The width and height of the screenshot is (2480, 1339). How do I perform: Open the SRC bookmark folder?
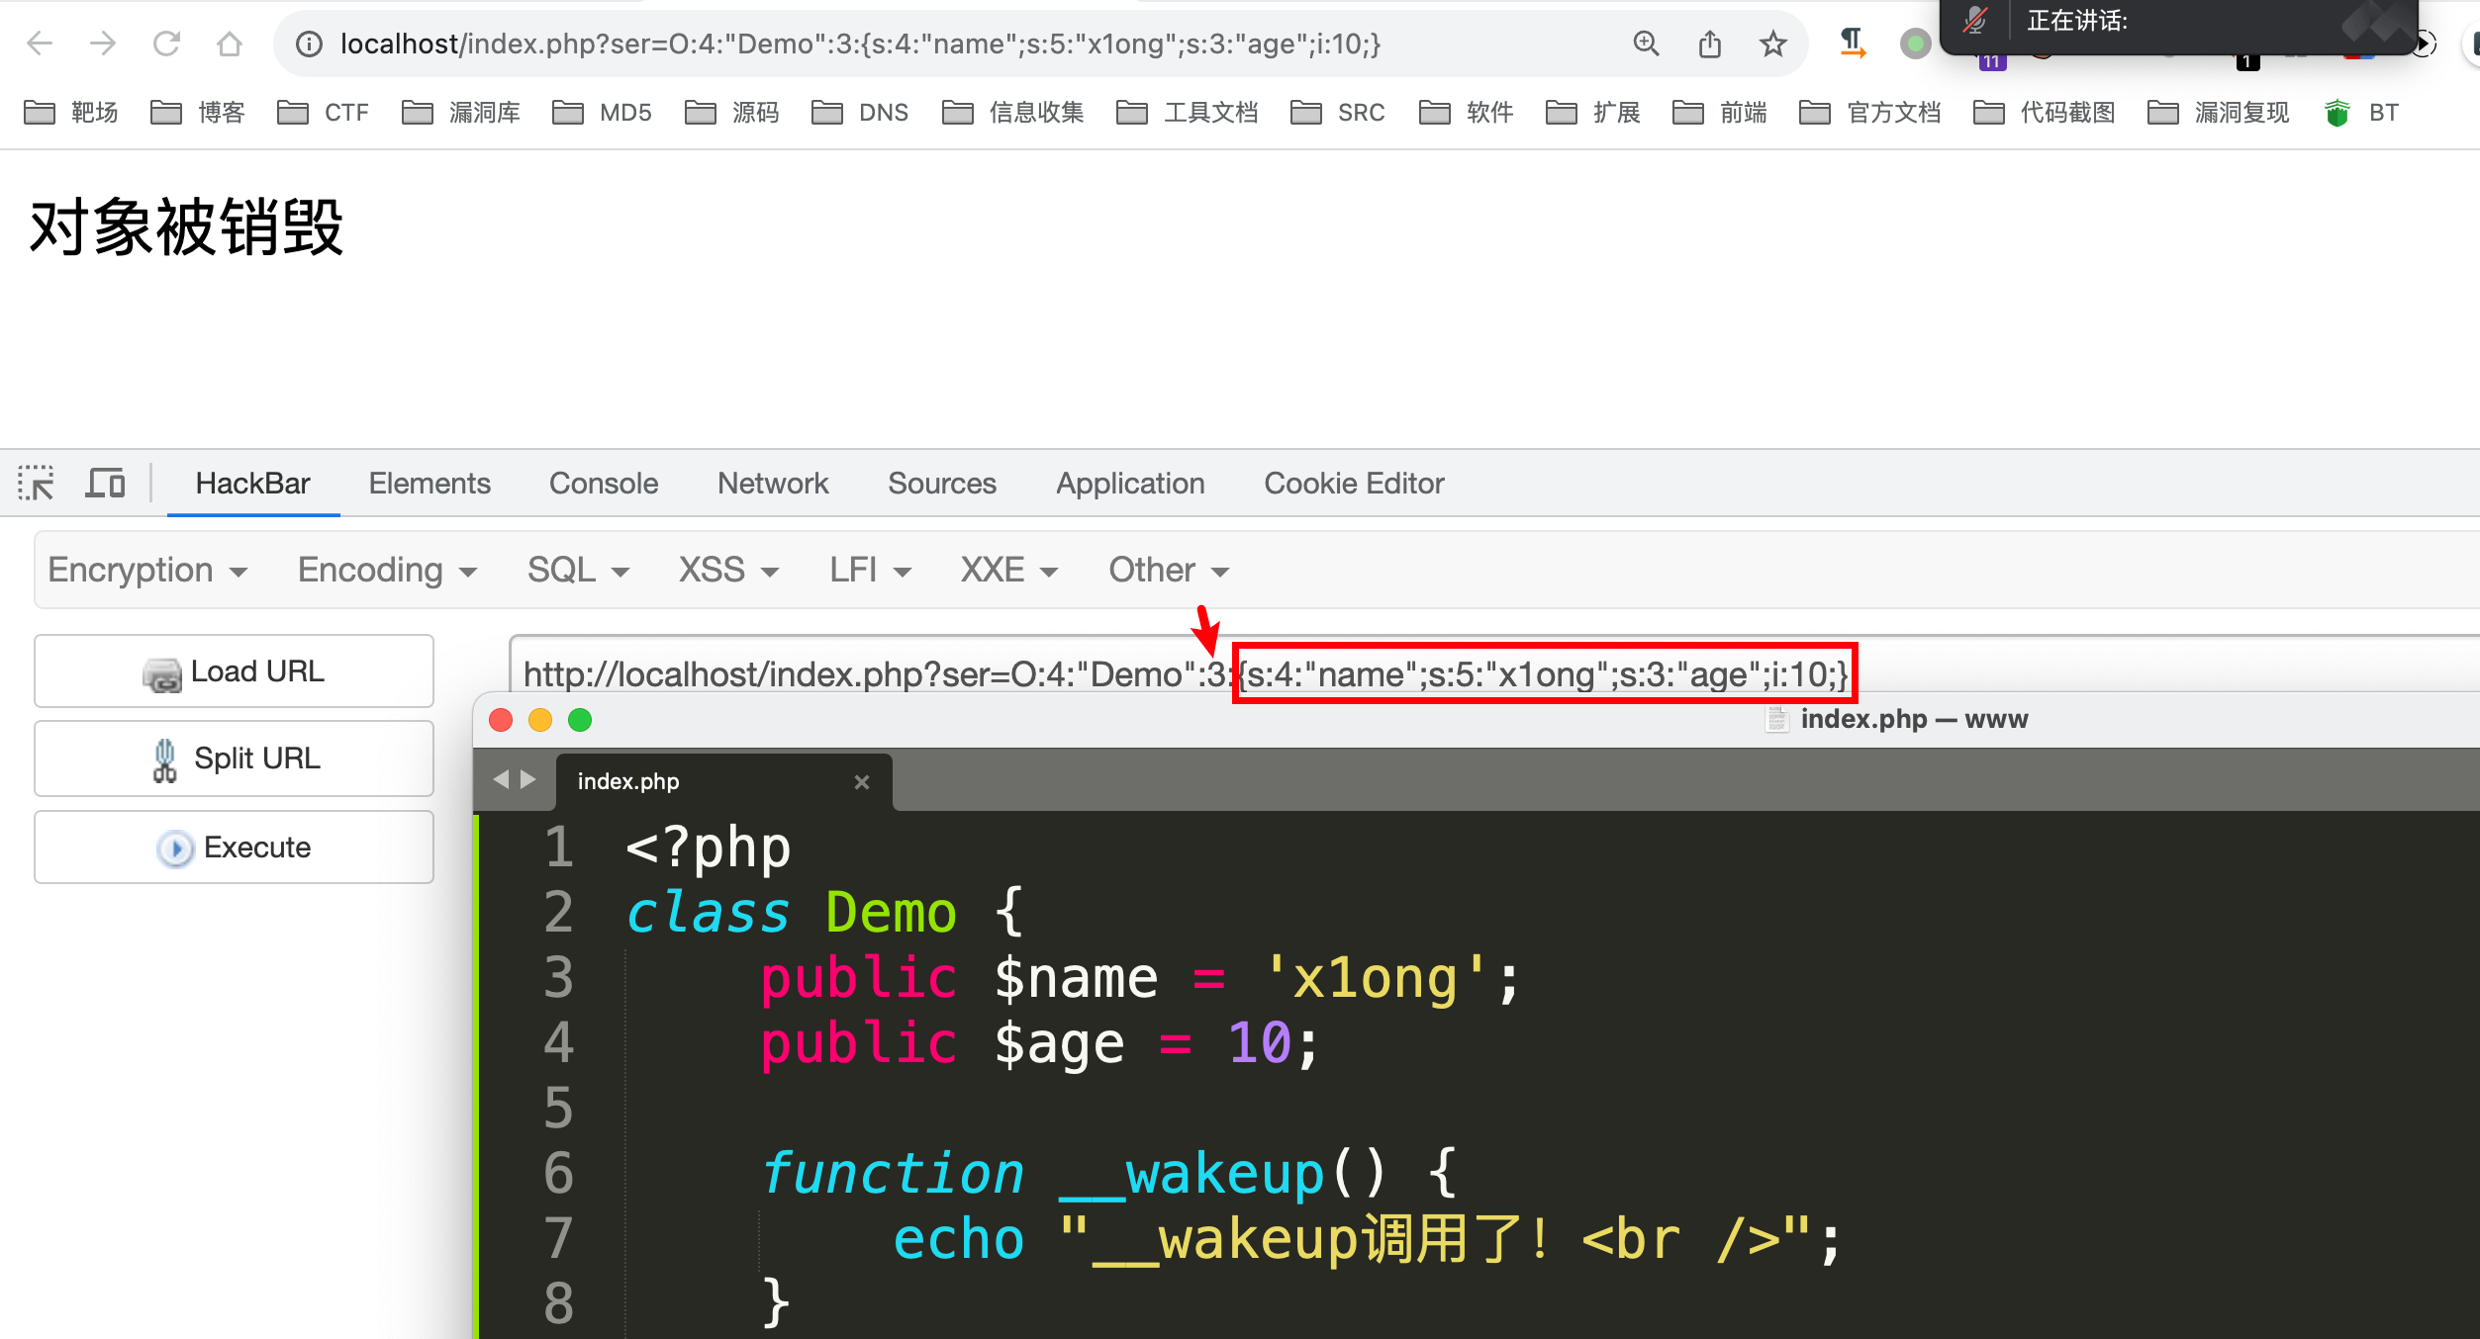[1338, 113]
